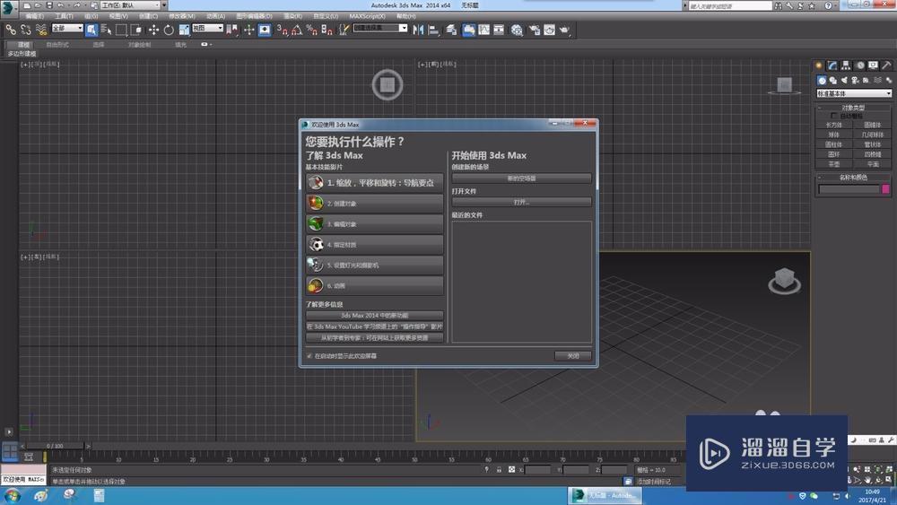Activate the Select Object tool

click(91, 30)
